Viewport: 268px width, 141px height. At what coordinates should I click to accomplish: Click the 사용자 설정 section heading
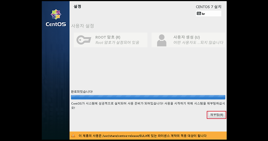point(83,26)
